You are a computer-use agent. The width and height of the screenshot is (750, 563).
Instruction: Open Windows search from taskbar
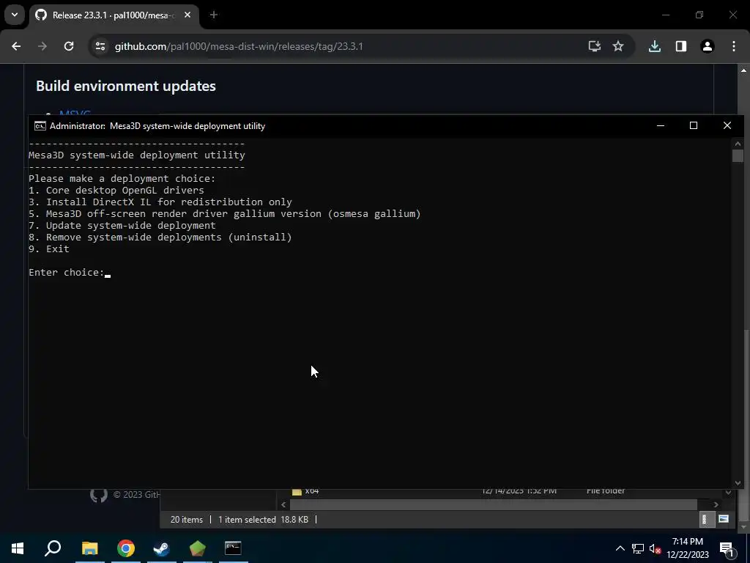[x=53, y=548]
